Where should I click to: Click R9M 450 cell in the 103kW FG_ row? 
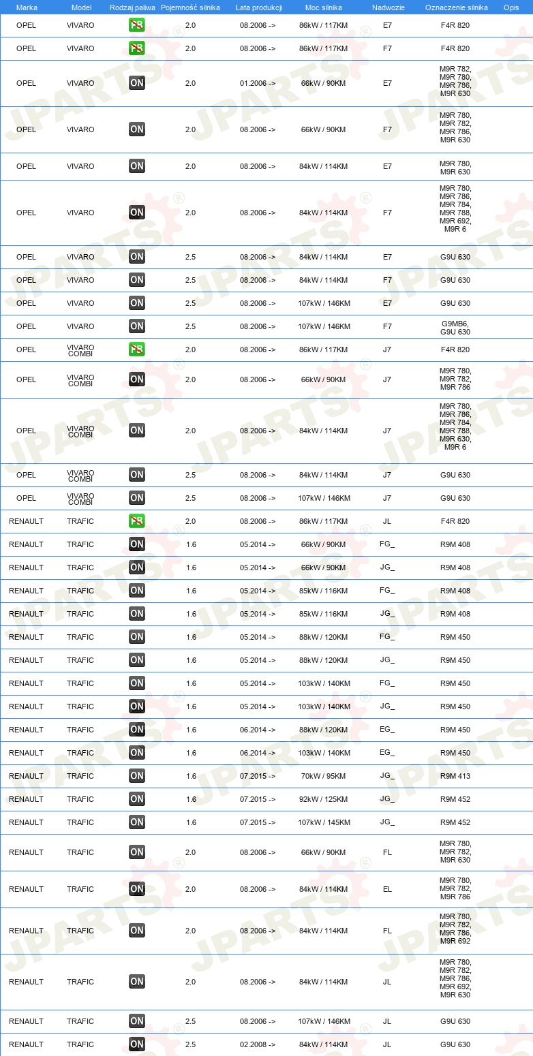point(455,683)
